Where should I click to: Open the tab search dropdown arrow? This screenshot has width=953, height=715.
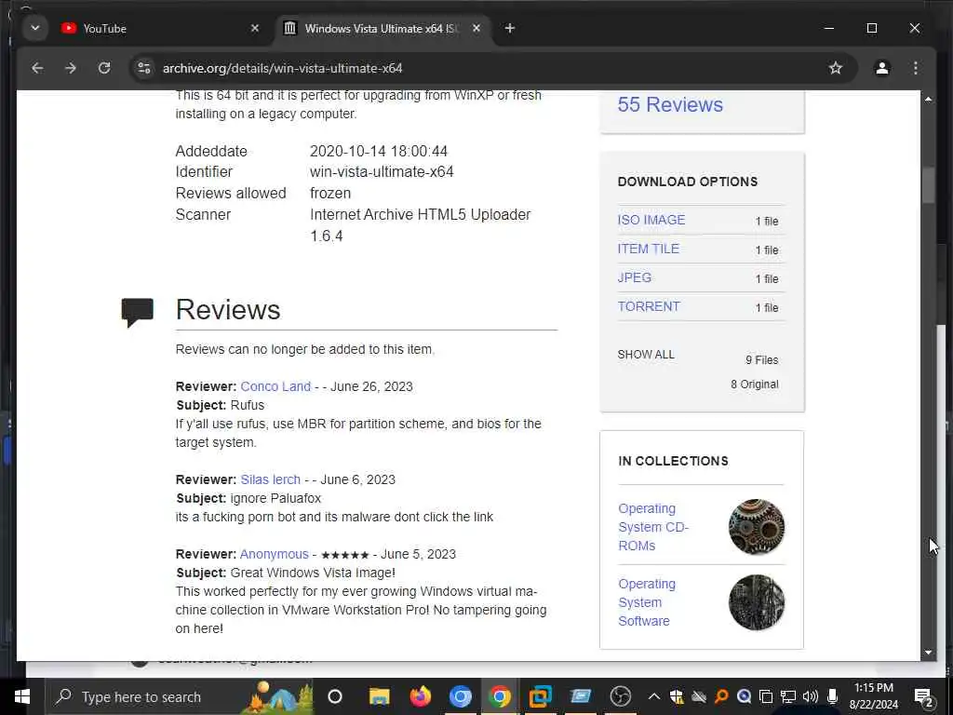(35, 28)
